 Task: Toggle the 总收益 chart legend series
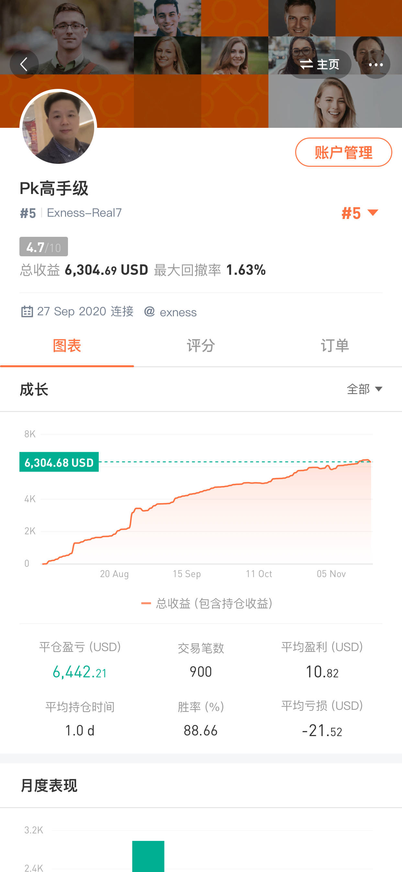[x=207, y=604]
